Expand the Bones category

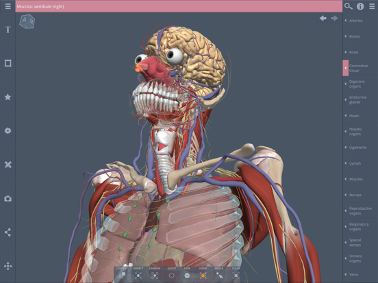[360, 36]
